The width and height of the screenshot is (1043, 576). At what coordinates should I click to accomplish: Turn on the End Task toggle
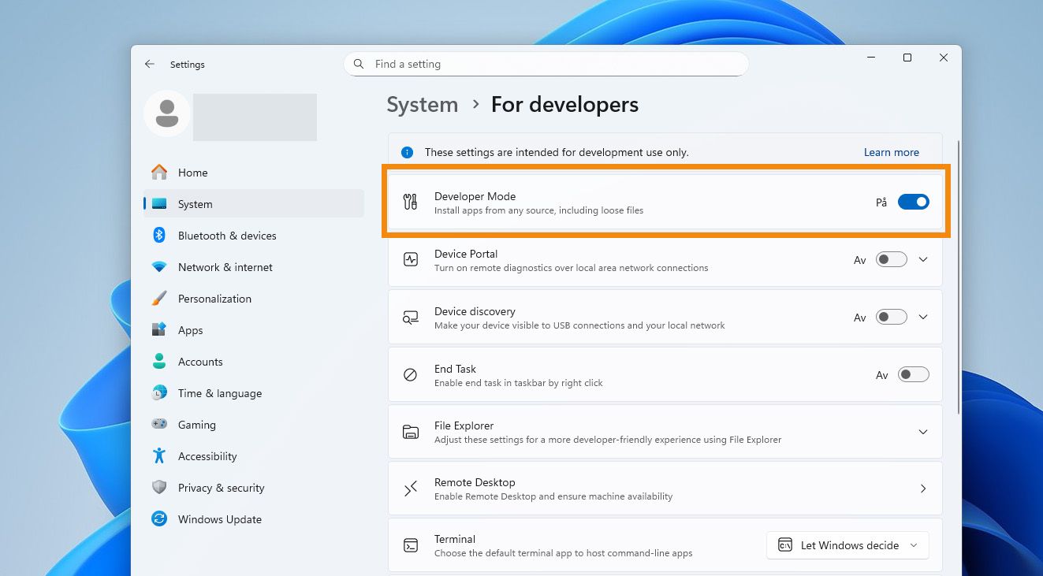tap(913, 375)
